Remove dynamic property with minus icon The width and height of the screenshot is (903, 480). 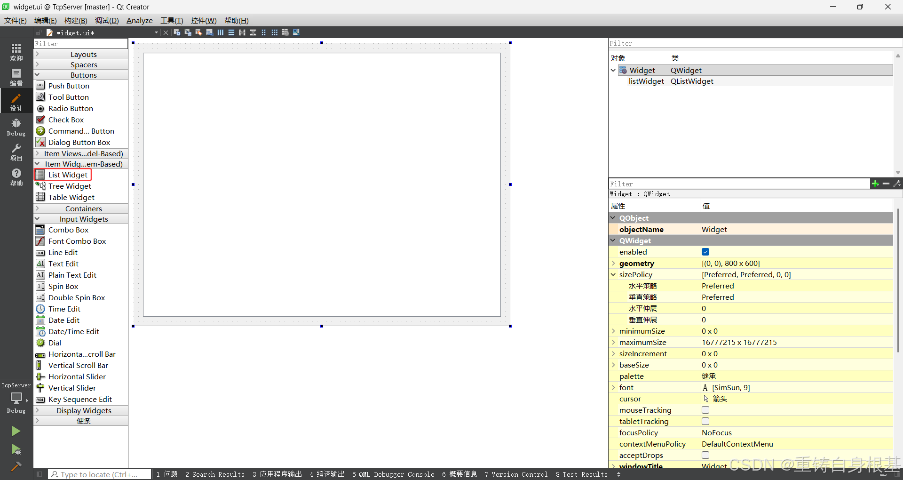click(886, 184)
